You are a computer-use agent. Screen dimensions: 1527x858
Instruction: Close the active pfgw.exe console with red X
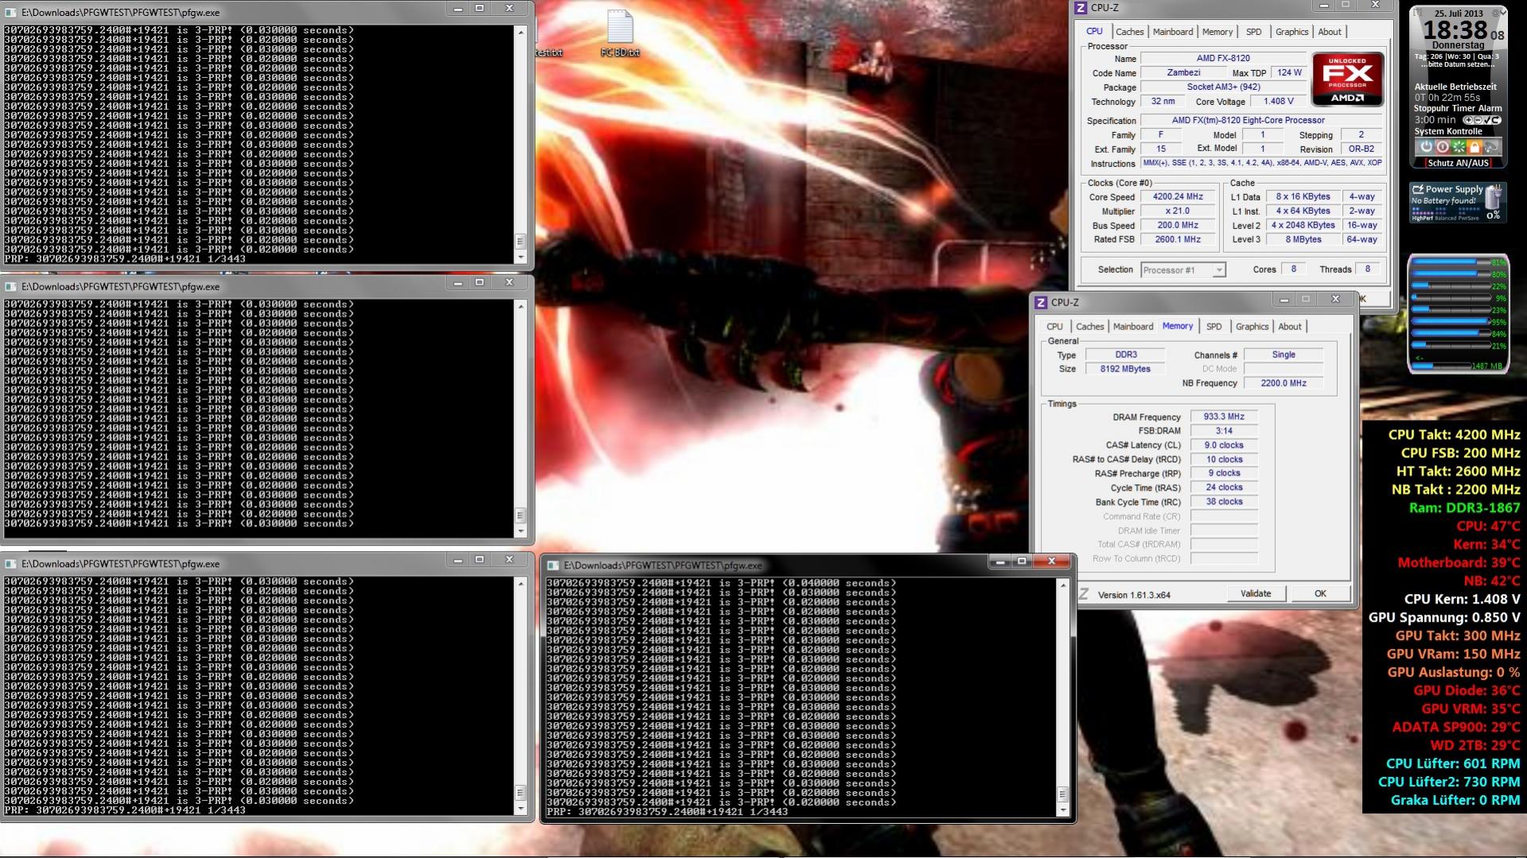(x=1051, y=561)
